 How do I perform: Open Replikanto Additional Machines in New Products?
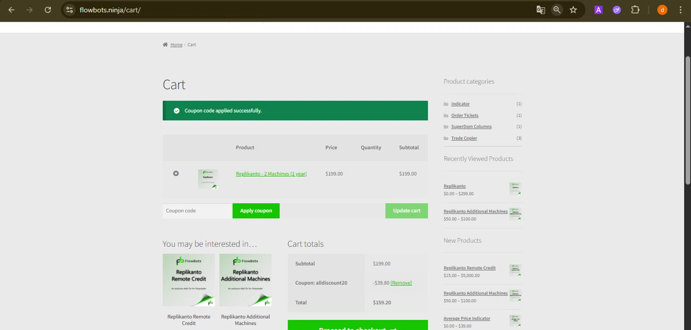475,293
